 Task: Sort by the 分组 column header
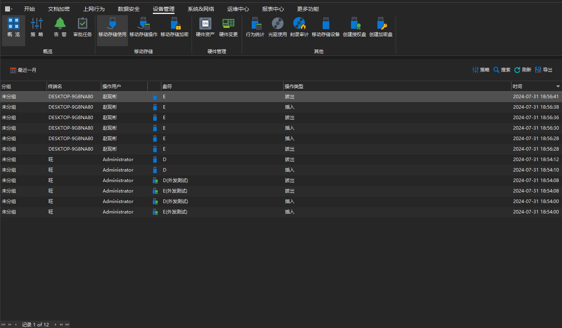pos(23,87)
